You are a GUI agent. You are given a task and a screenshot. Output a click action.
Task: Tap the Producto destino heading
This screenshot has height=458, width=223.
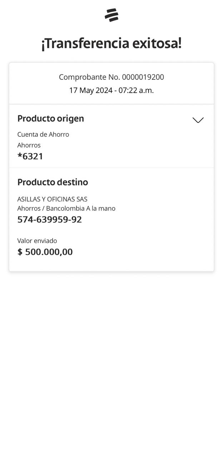53,182
